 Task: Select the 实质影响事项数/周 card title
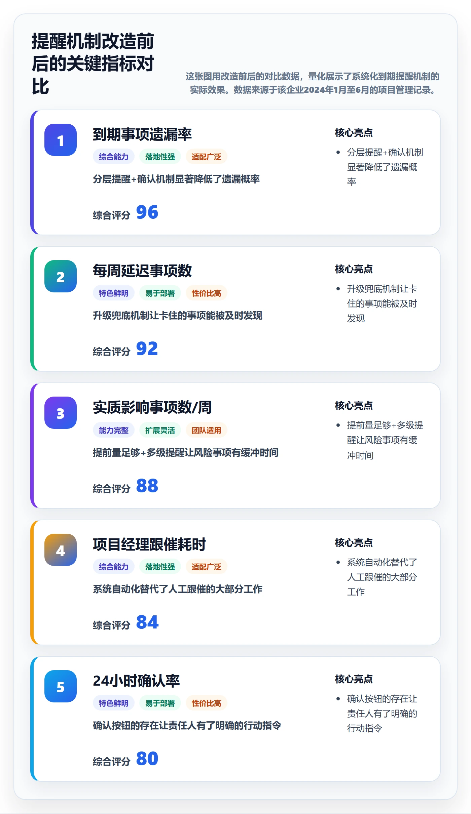pos(152,407)
